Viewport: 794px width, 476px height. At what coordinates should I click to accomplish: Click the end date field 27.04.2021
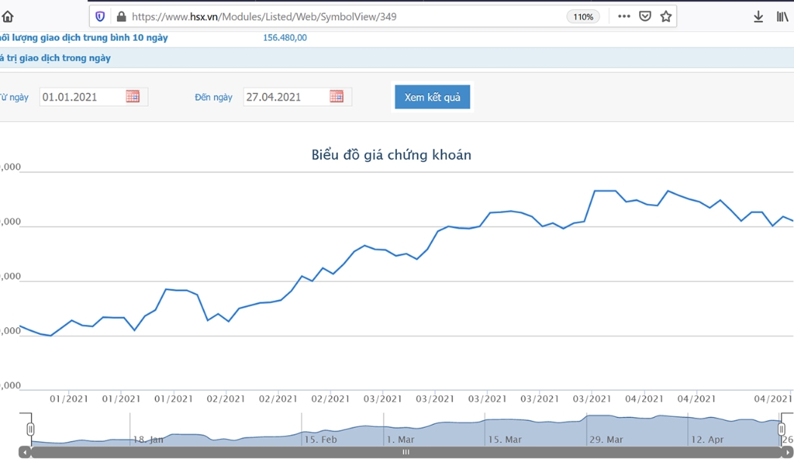click(x=297, y=97)
